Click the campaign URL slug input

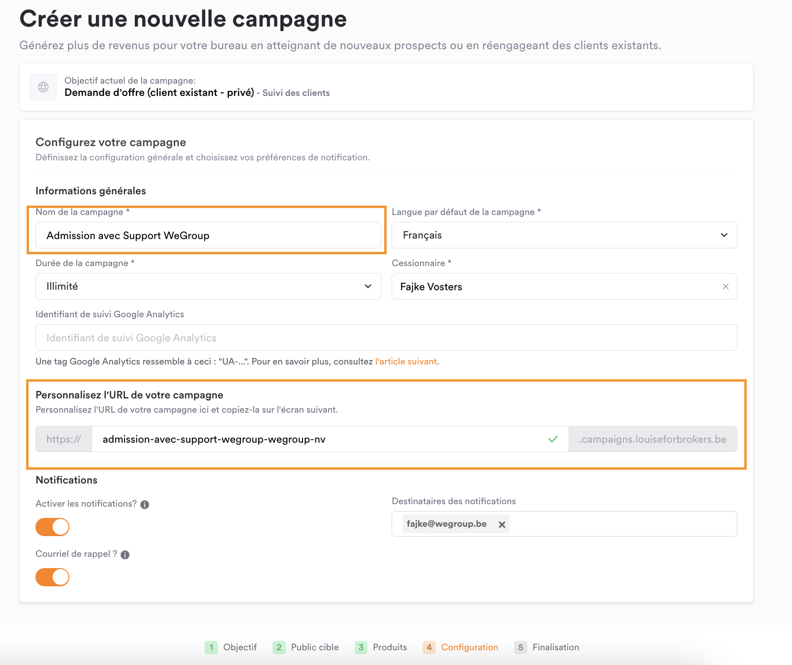(330, 439)
